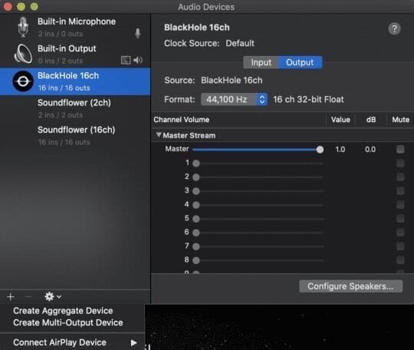Minimize the Audio Devices window

point(21,7)
